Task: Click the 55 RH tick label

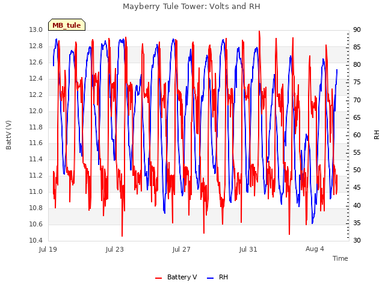Action: (x=357, y=153)
